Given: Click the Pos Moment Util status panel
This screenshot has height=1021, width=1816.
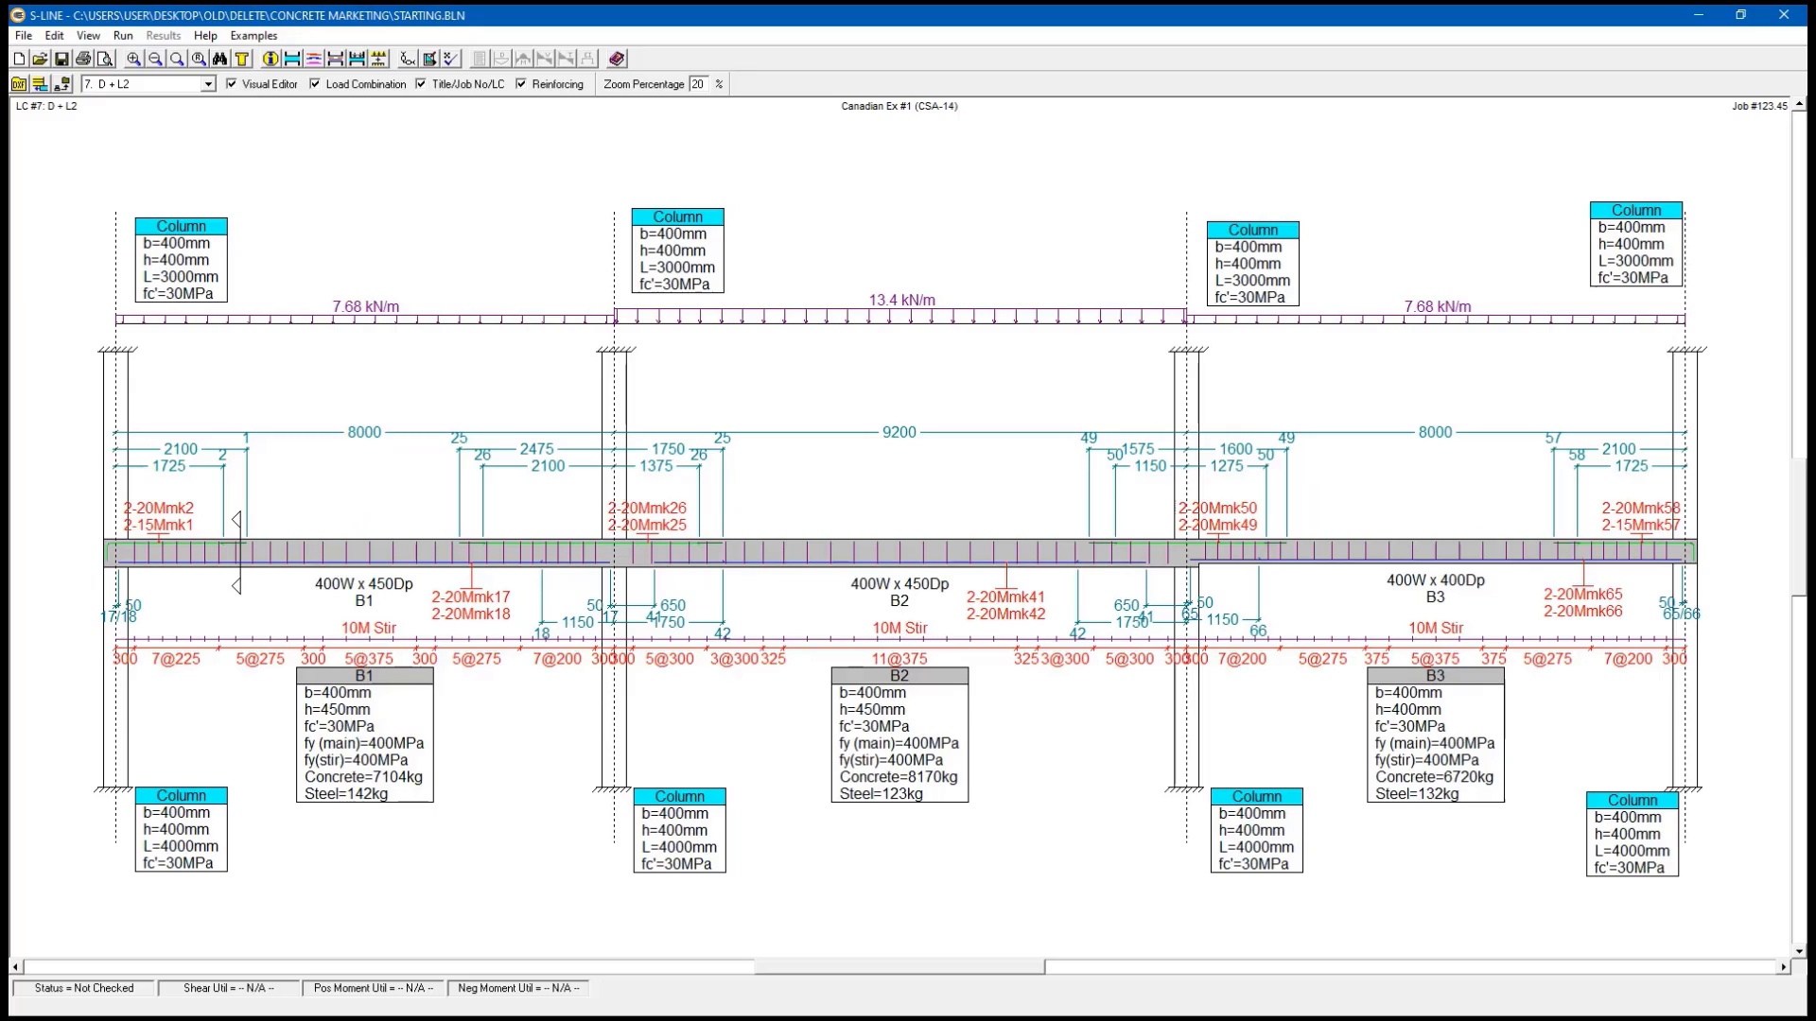Looking at the screenshot, I should (x=374, y=988).
